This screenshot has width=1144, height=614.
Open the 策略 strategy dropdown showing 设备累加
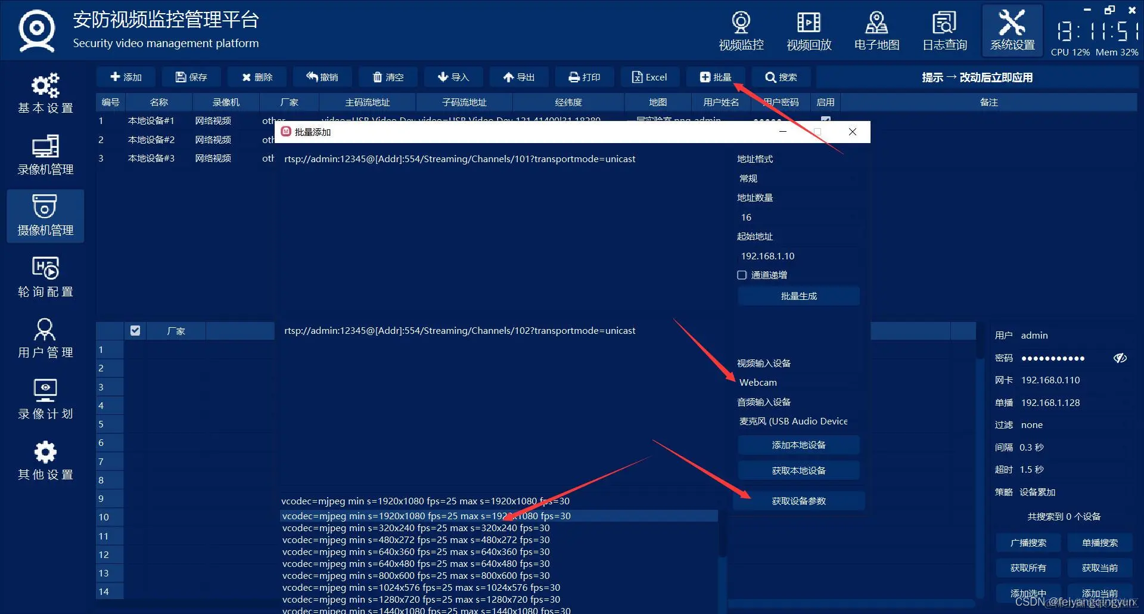coord(1075,492)
